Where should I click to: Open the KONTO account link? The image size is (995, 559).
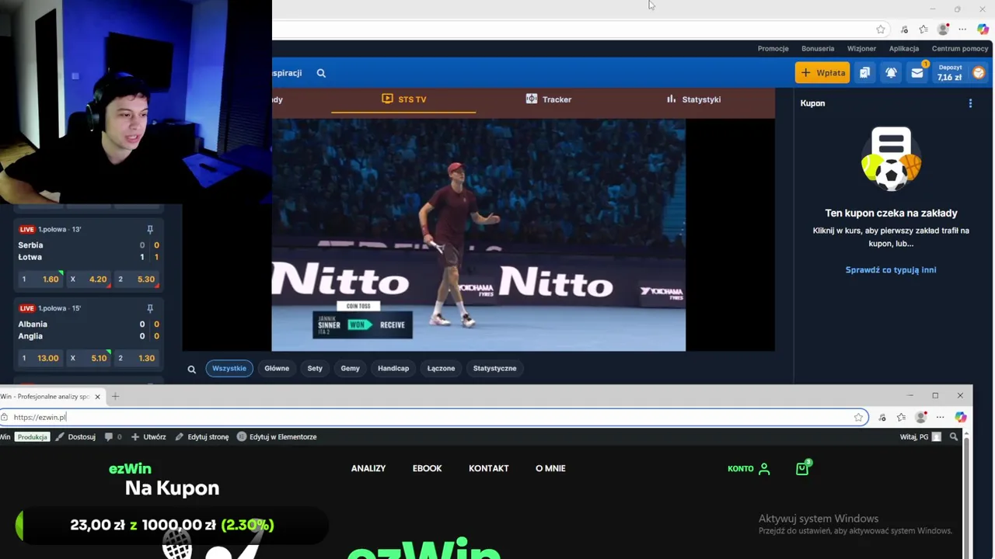click(x=749, y=468)
